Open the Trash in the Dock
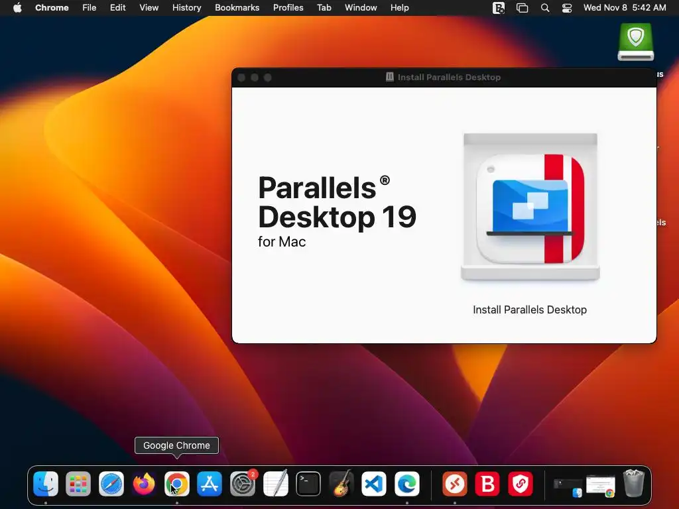Screen dimensions: 679x509 coord(633,483)
